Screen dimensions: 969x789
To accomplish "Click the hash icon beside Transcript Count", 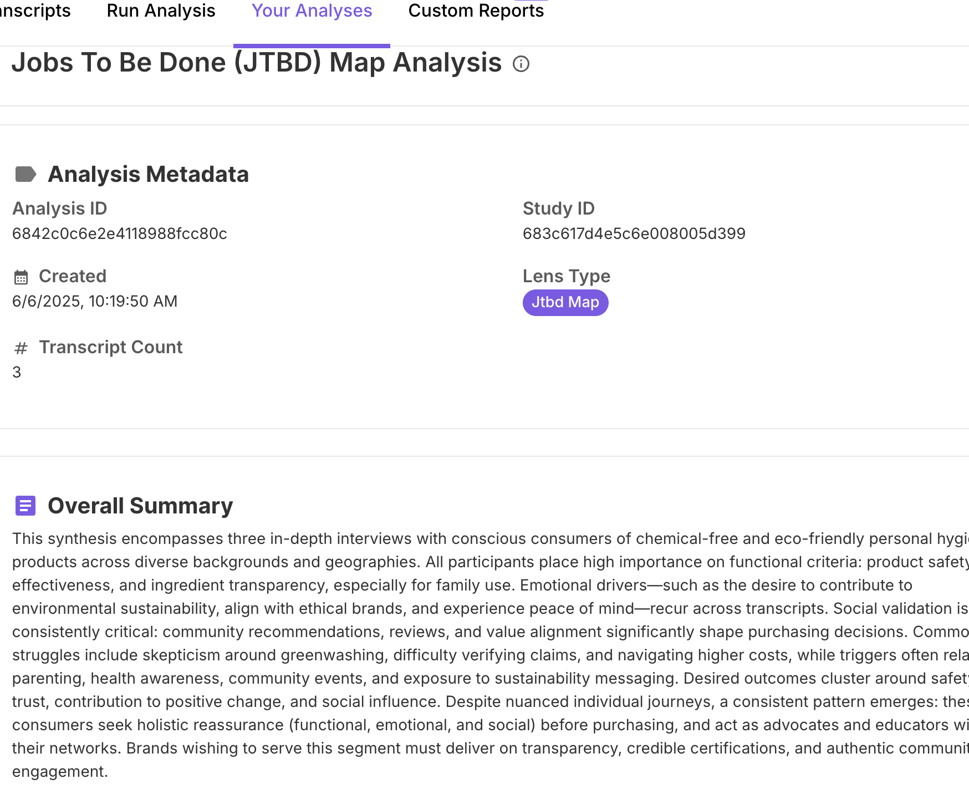I will click(x=21, y=348).
